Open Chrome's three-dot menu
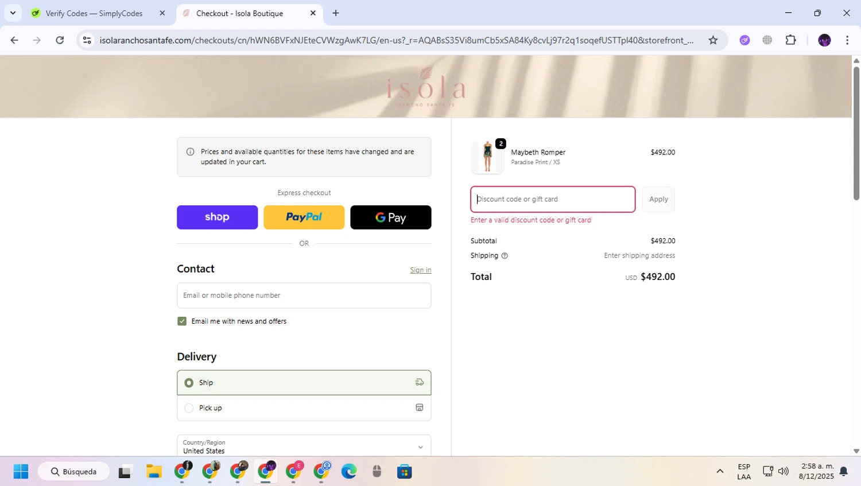Image resolution: width=861 pixels, height=486 pixels. coord(847,40)
